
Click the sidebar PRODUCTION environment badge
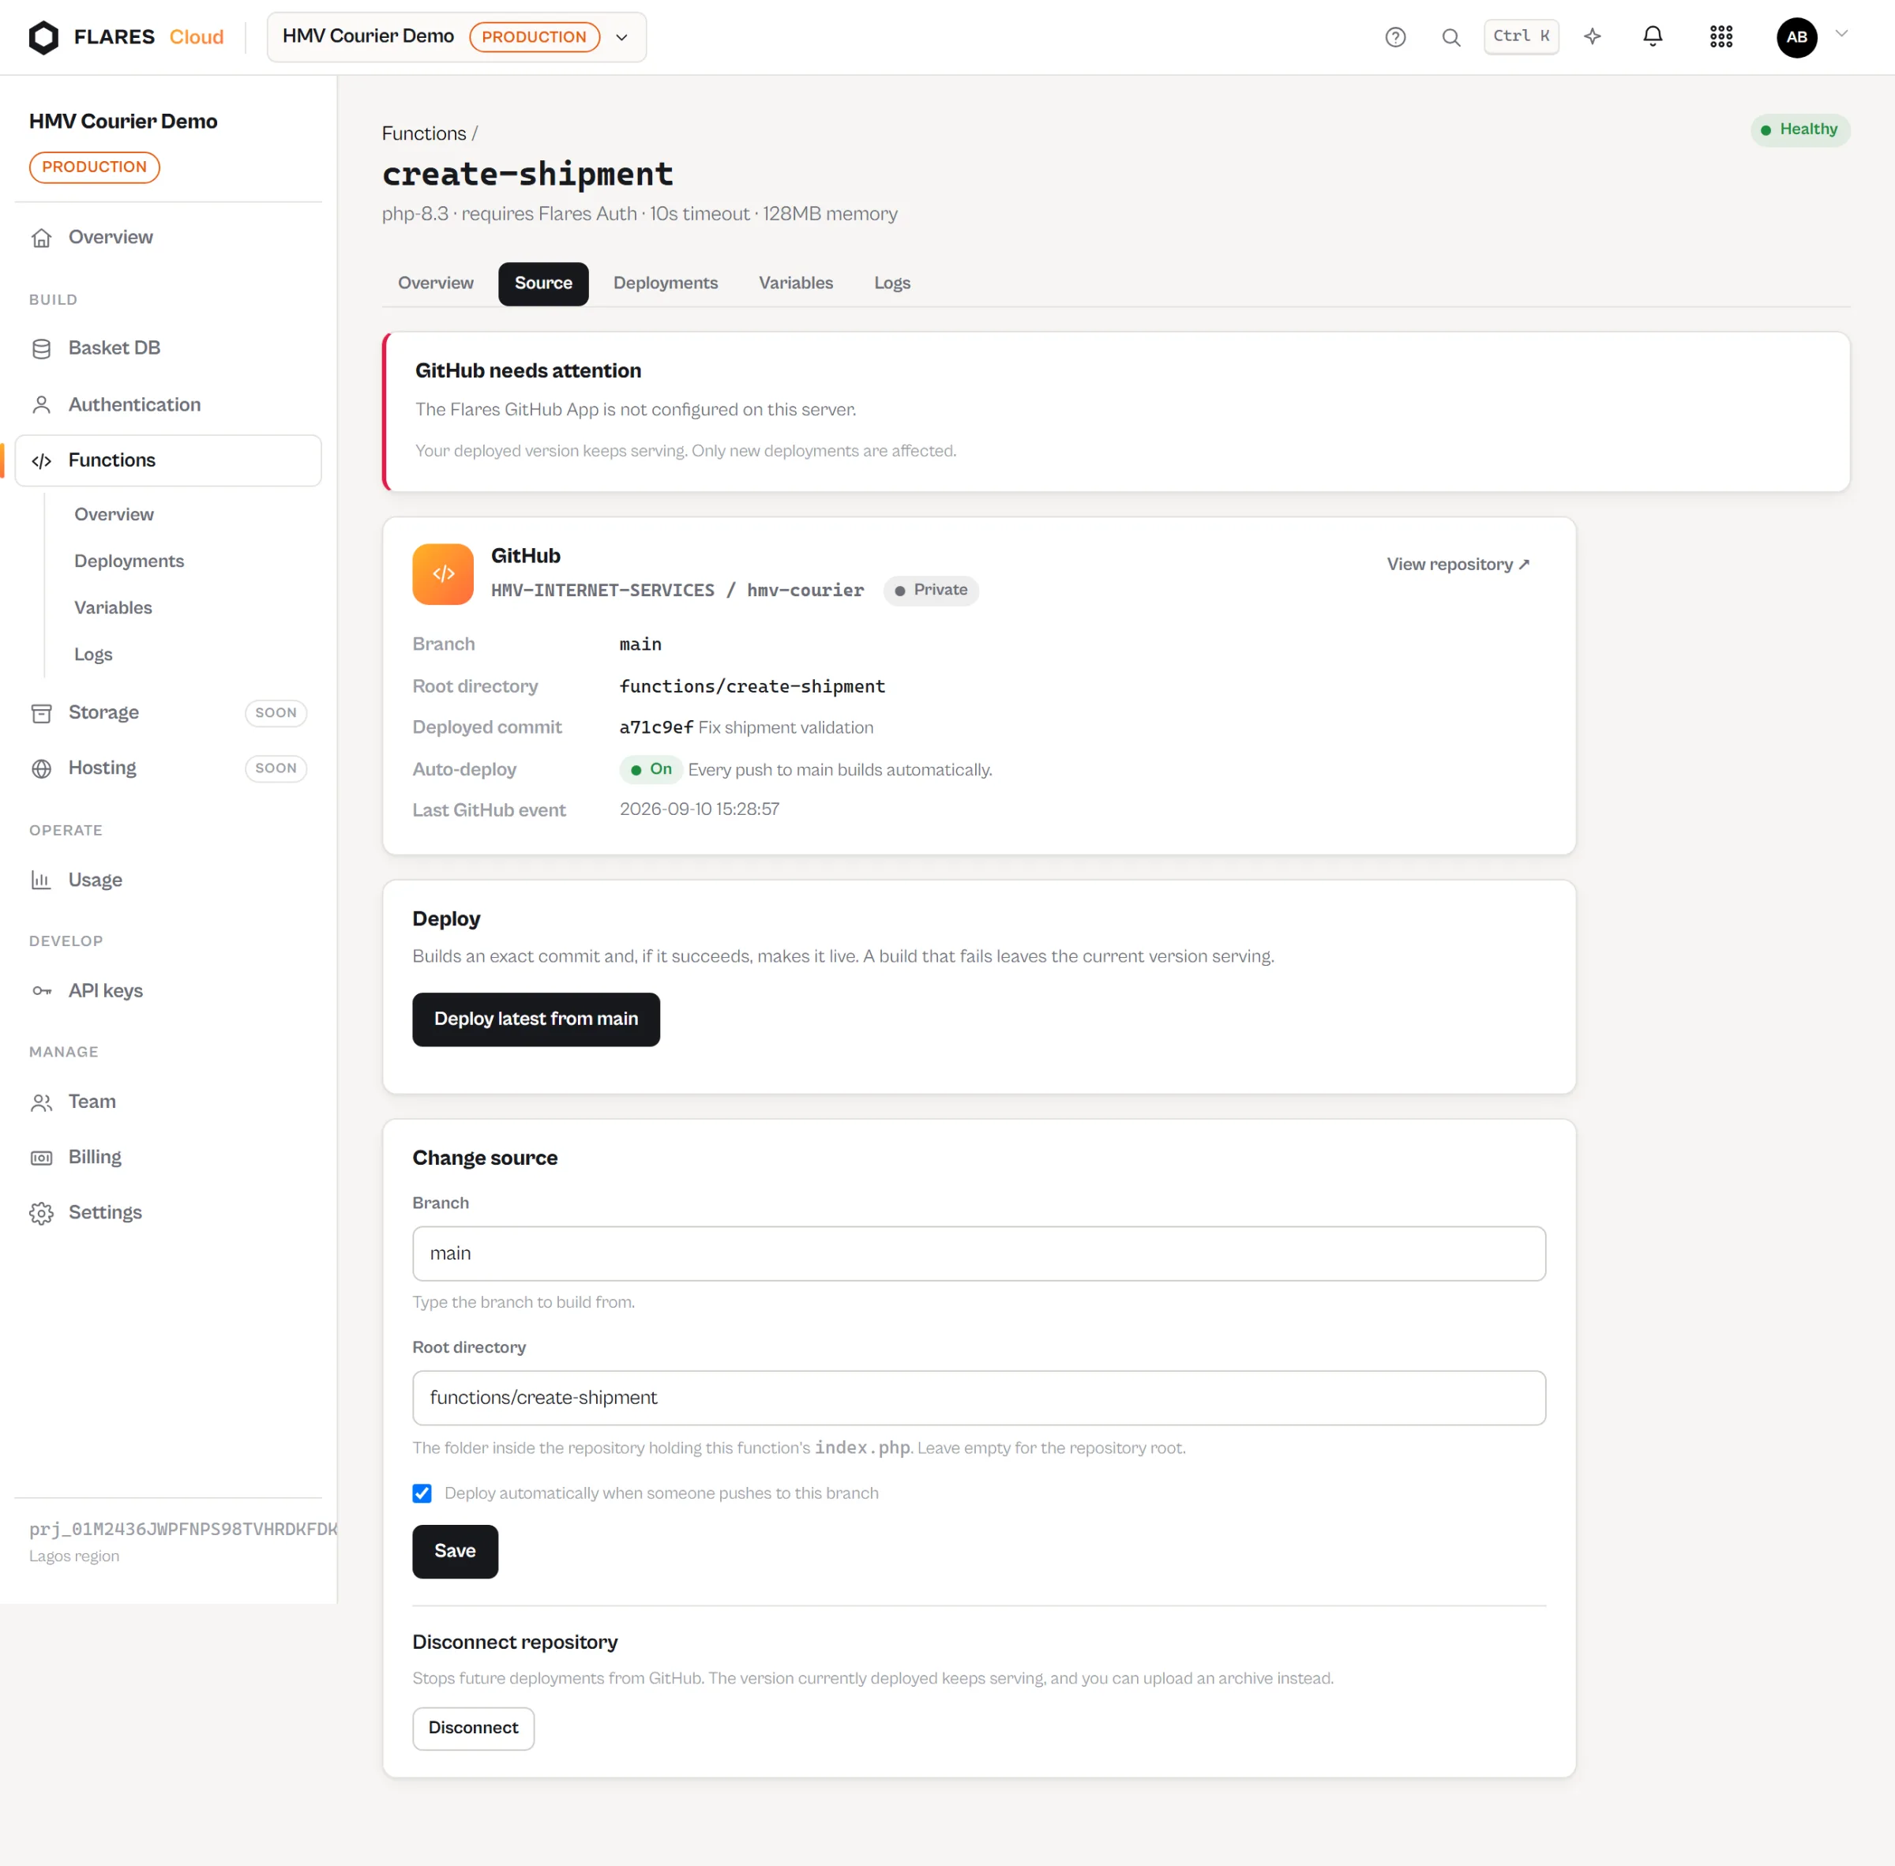point(94,167)
